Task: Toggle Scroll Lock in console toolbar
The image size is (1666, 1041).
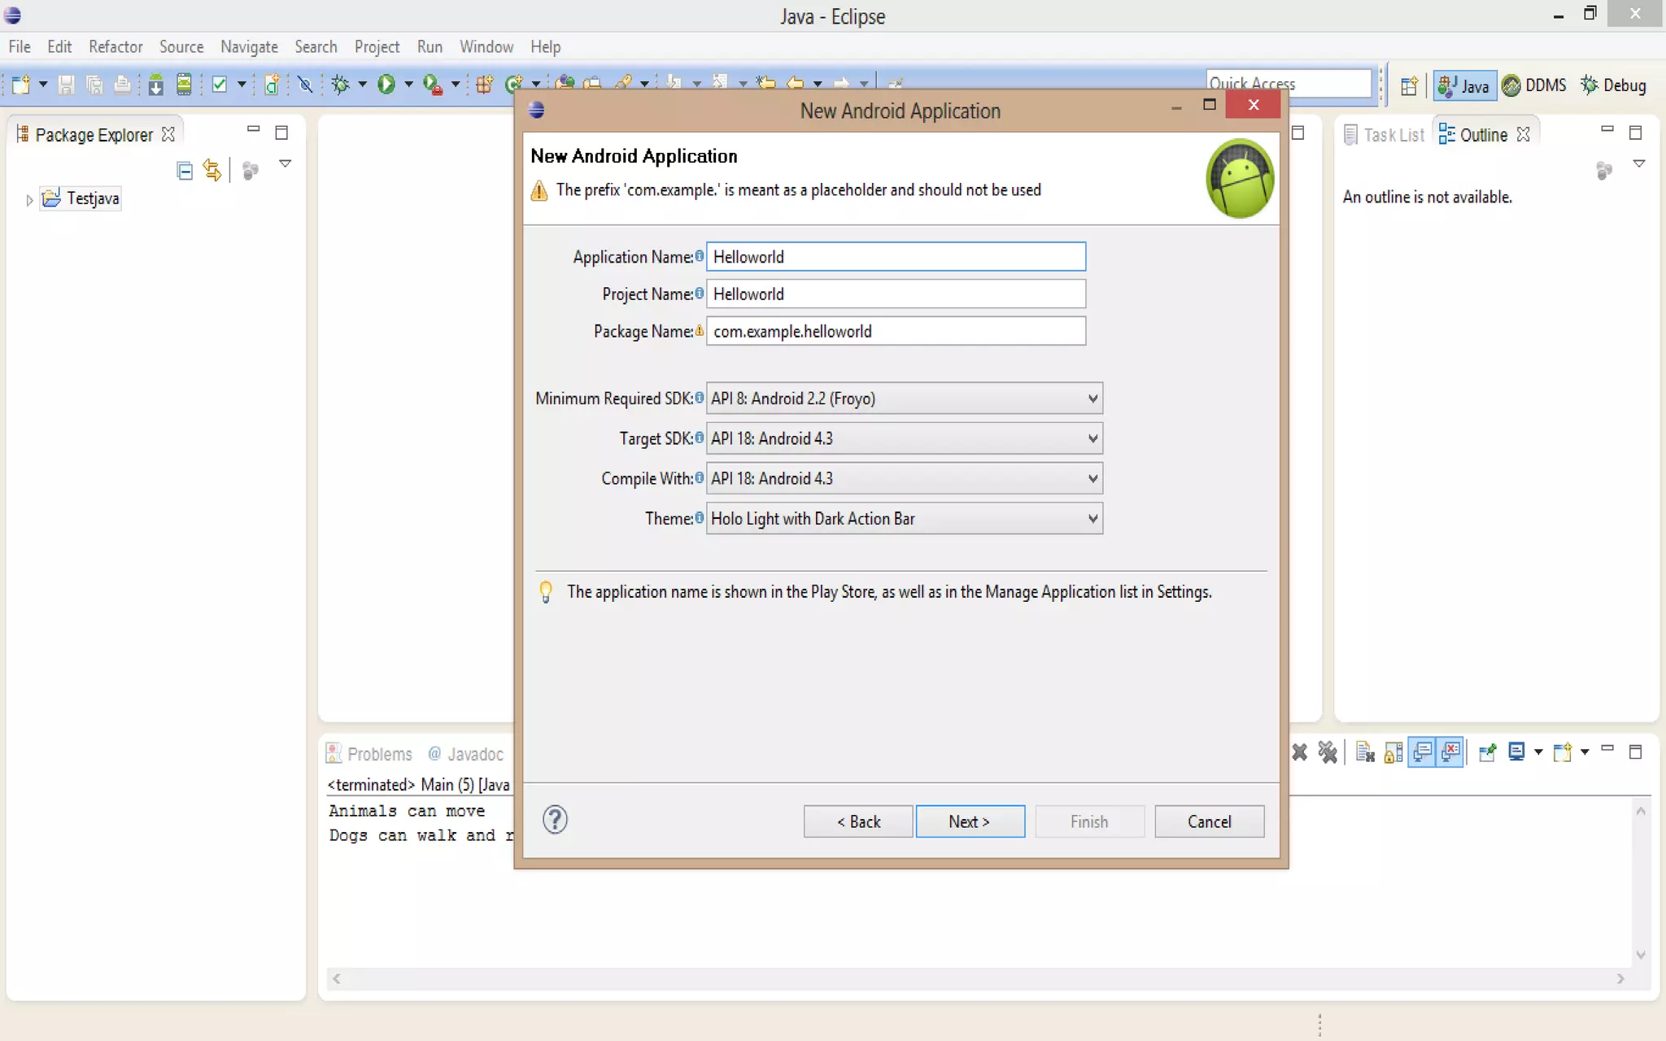Action: 1393,752
